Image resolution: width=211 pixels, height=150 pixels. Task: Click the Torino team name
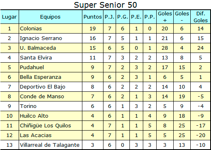28,106
